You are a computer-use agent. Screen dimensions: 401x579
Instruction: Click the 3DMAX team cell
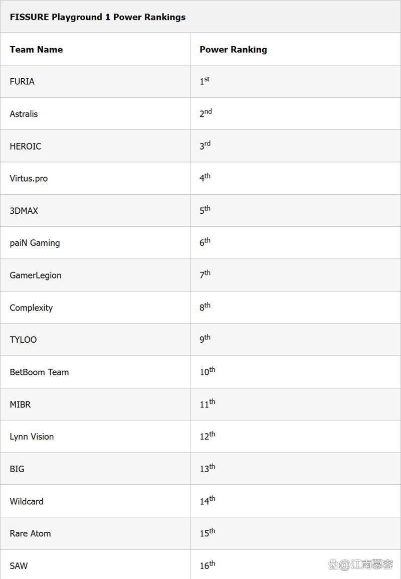click(x=95, y=211)
